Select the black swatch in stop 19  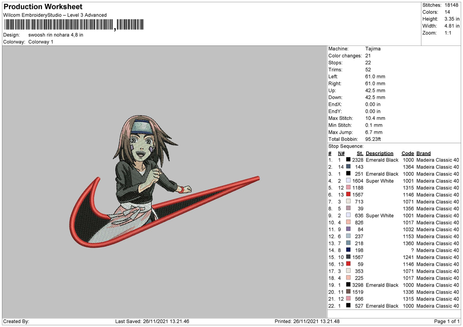point(348,285)
